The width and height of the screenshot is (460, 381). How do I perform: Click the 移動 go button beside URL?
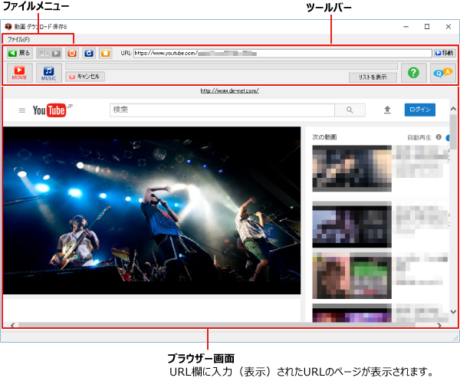pyautogui.click(x=444, y=54)
